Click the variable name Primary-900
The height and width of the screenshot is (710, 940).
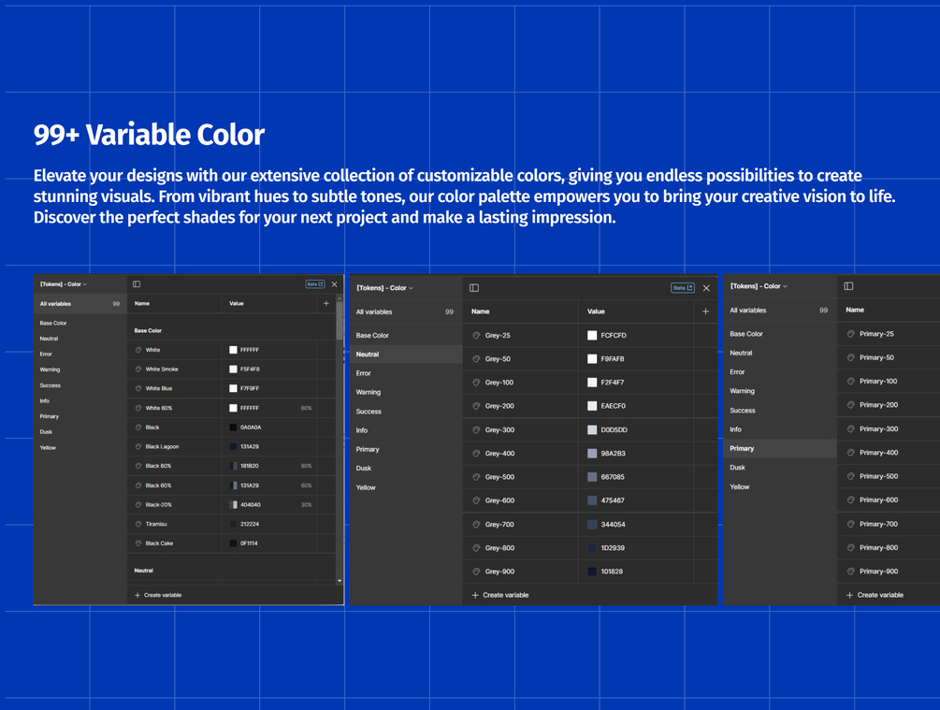[879, 572]
